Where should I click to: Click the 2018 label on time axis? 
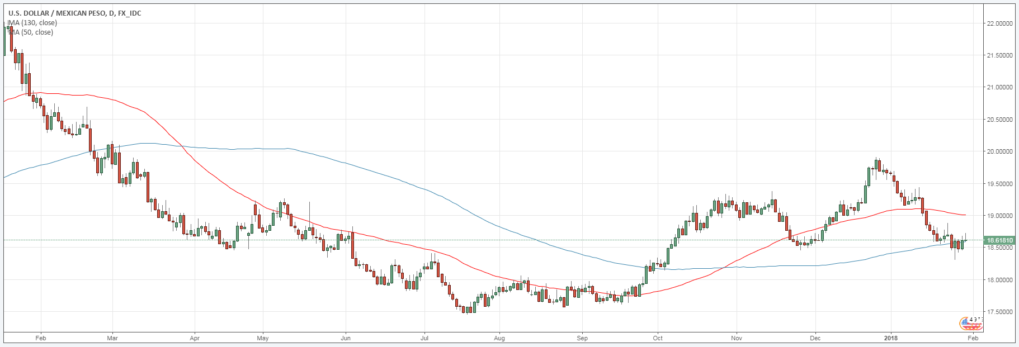[891, 338]
